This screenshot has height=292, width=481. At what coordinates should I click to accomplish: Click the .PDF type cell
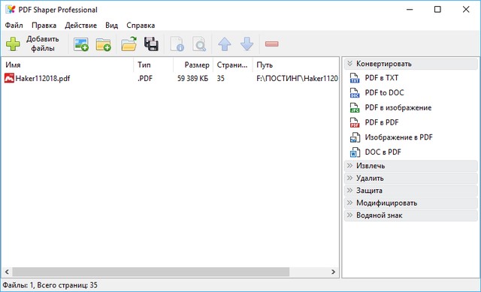145,78
